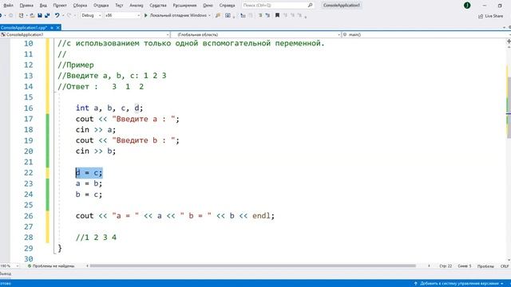
Task: Click the code line int a, b, c, d;
Action: [109, 108]
